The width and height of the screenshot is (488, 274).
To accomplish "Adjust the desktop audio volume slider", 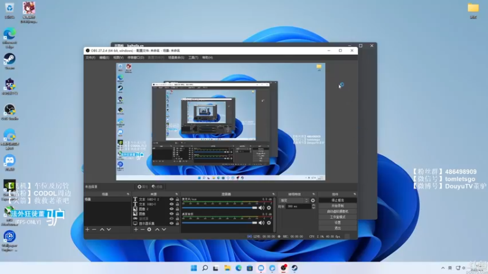I will click(x=220, y=222).
